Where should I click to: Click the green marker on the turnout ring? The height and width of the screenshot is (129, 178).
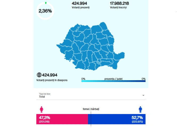coord(46,3)
